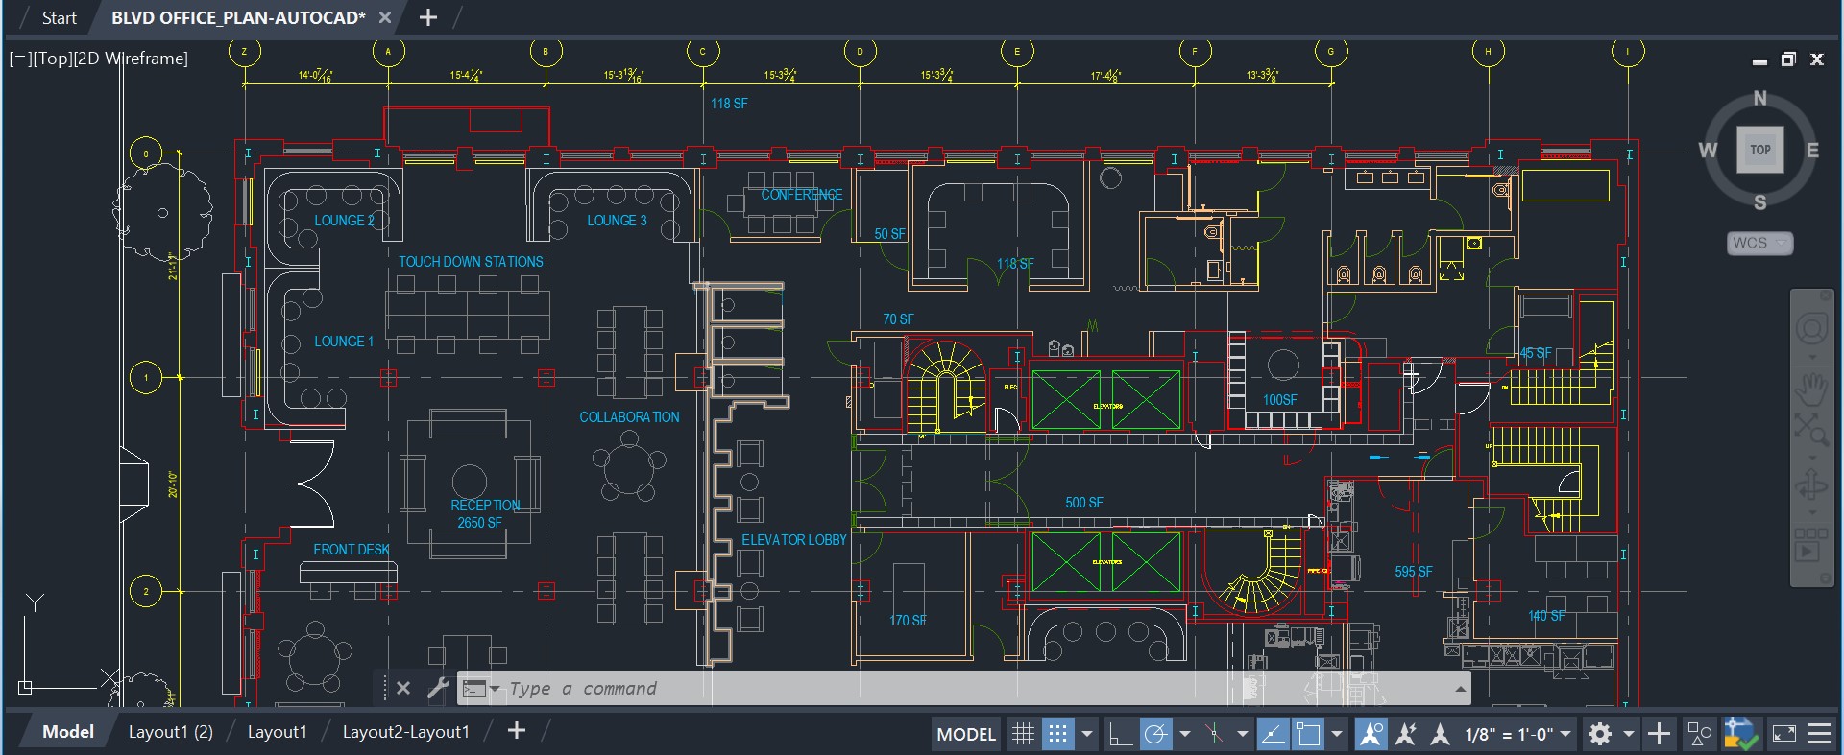Viewport: 1844px width, 755px height.
Task: Click into the Type a command field
Action: pos(864,688)
